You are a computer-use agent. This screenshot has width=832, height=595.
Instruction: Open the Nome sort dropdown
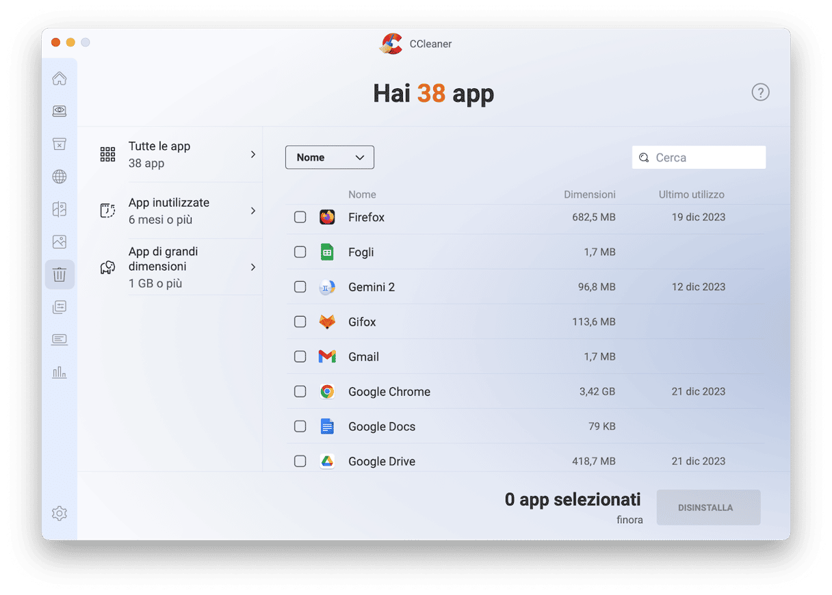(330, 157)
